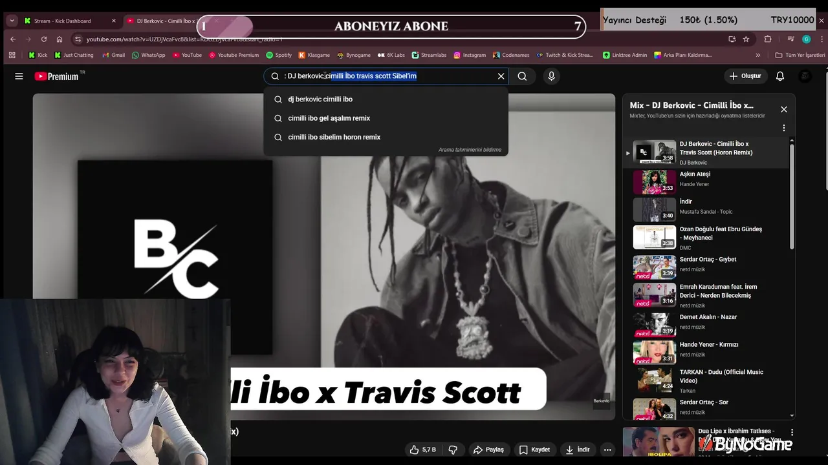Open the Kick bookmark
This screenshot has width=828, height=465.
(x=38, y=55)
